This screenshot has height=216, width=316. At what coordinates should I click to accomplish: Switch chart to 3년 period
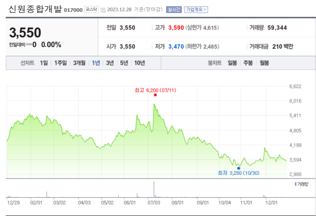click(110, 63)
